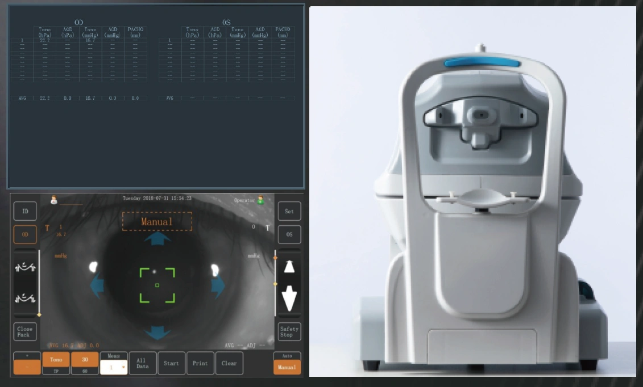Switch to the OS eye tab

click(289, 234)
